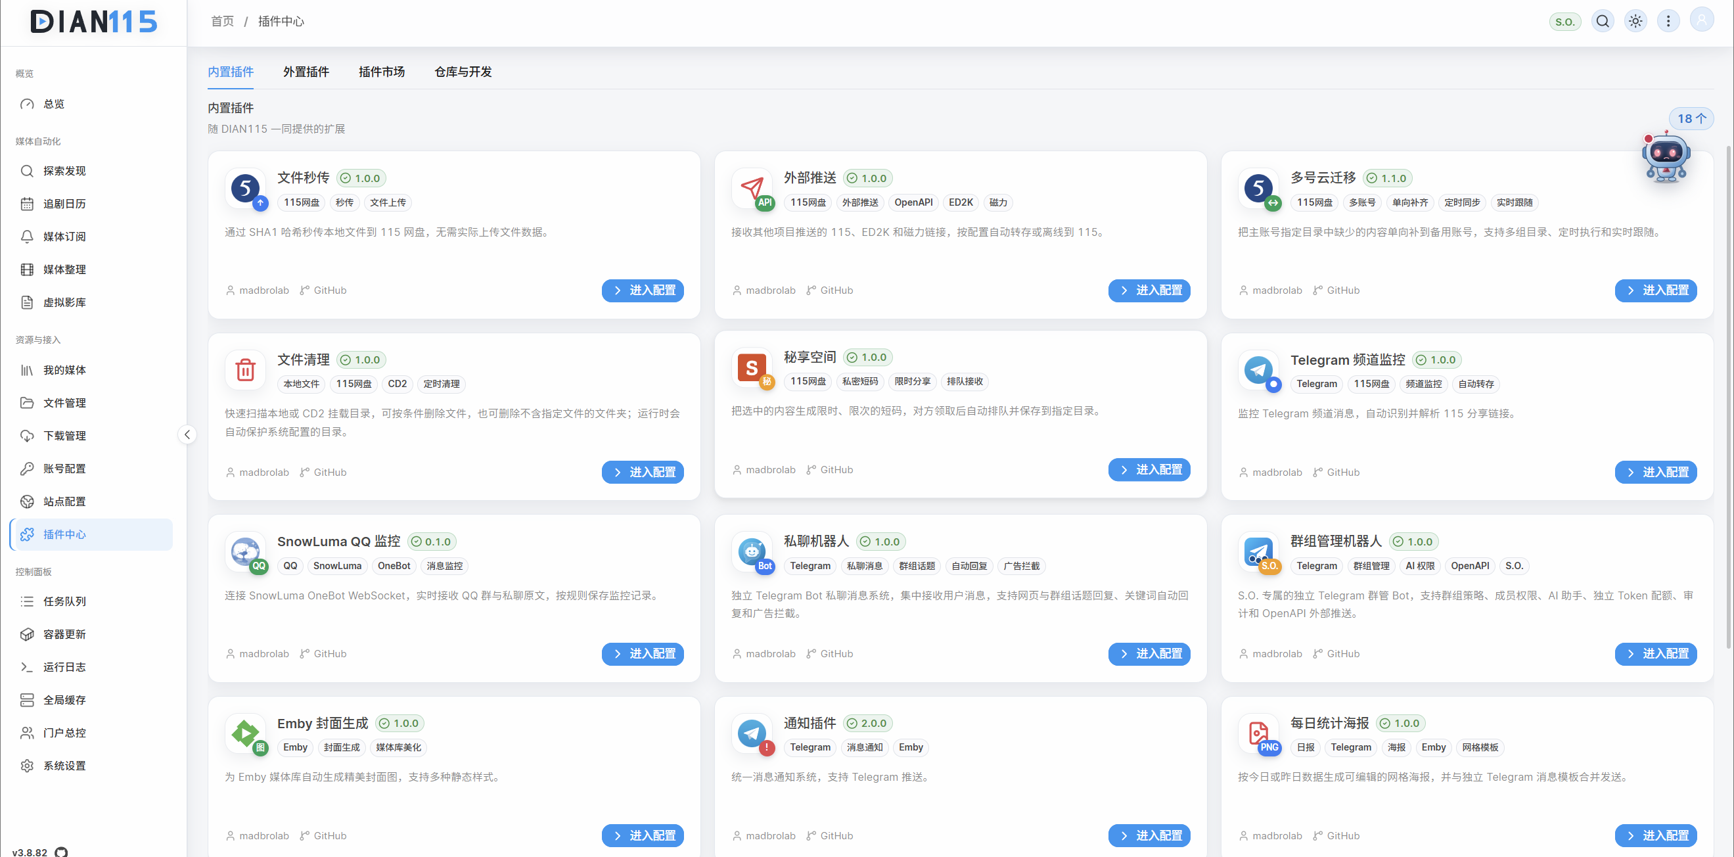
Task: Open 探索发现 in the sidebar
Action: click(91, 171)
